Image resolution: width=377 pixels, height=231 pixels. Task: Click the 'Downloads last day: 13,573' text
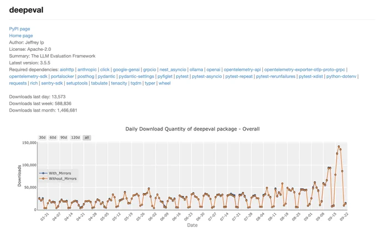tap(37, 97)
